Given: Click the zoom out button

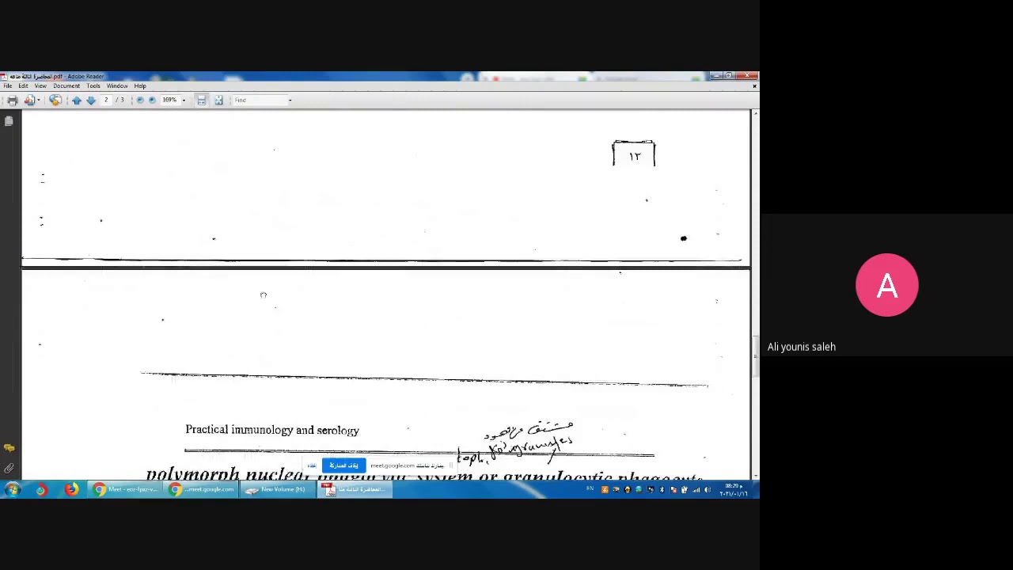Looking at the screenshot, I should tap(140, 100).
